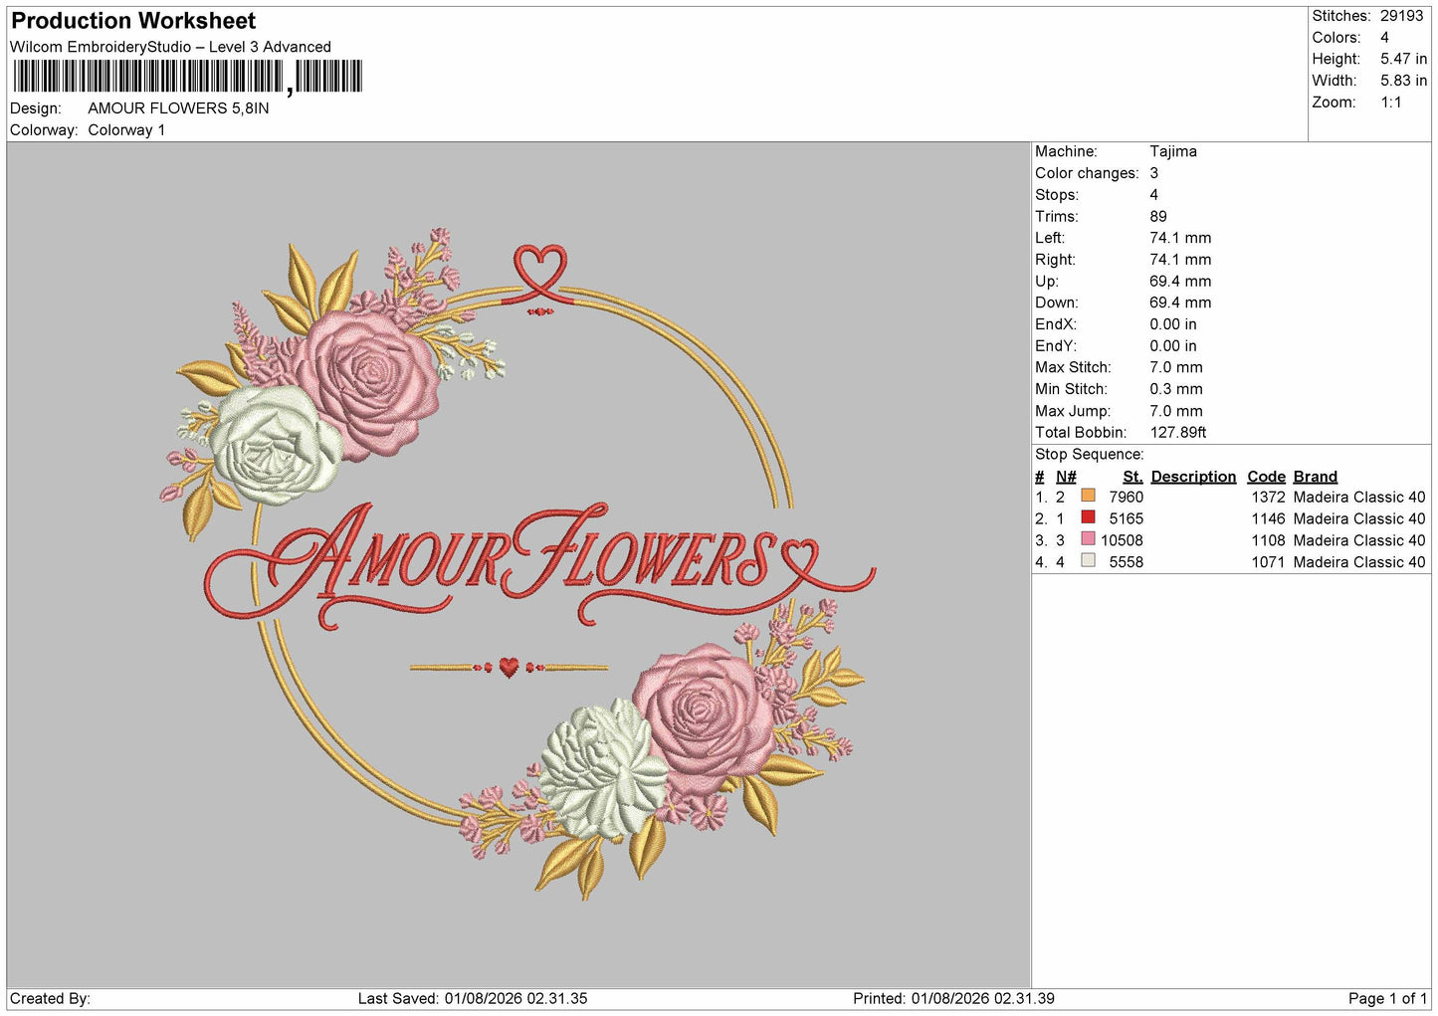Screen dimensions: 1438x1016
Task: Click the thread code 1146
Action: [1268, 518]
